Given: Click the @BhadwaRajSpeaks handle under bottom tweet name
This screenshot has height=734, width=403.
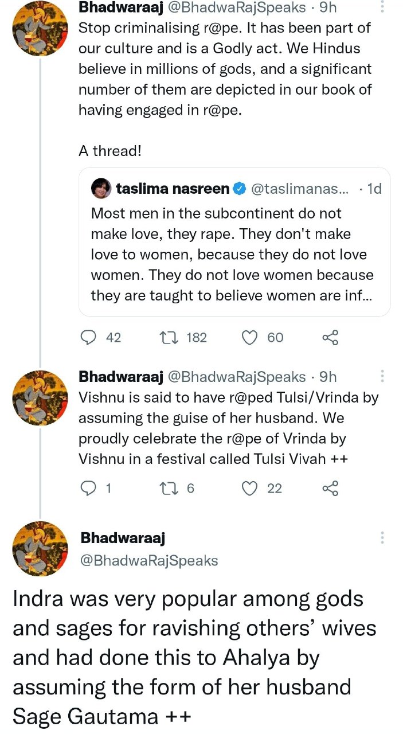Looking at the screenshot, I should click(x=149, y=560).
